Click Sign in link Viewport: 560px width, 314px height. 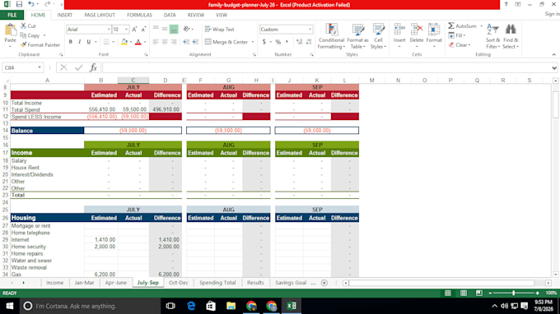pos(552,14)
